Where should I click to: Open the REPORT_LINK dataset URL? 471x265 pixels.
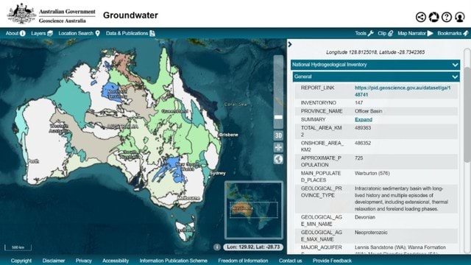[x=403, y=91]
